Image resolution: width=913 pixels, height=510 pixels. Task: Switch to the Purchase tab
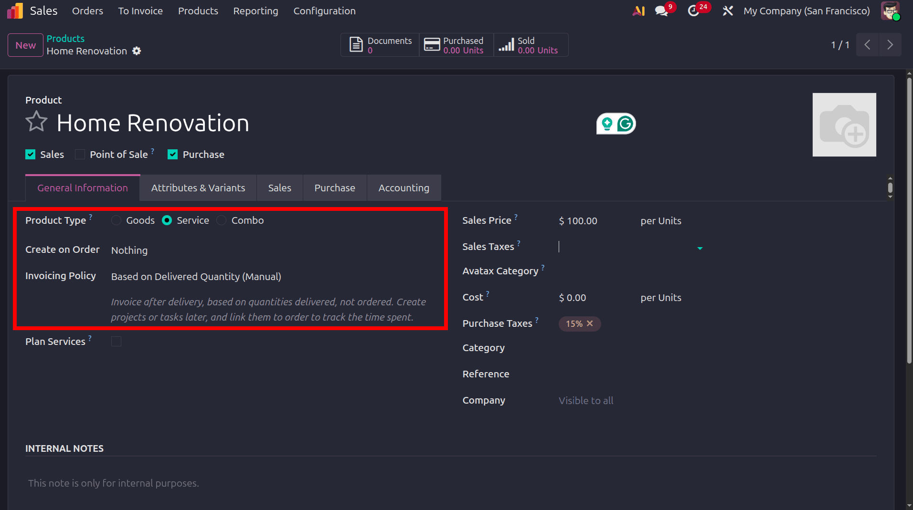pos(335,188)
